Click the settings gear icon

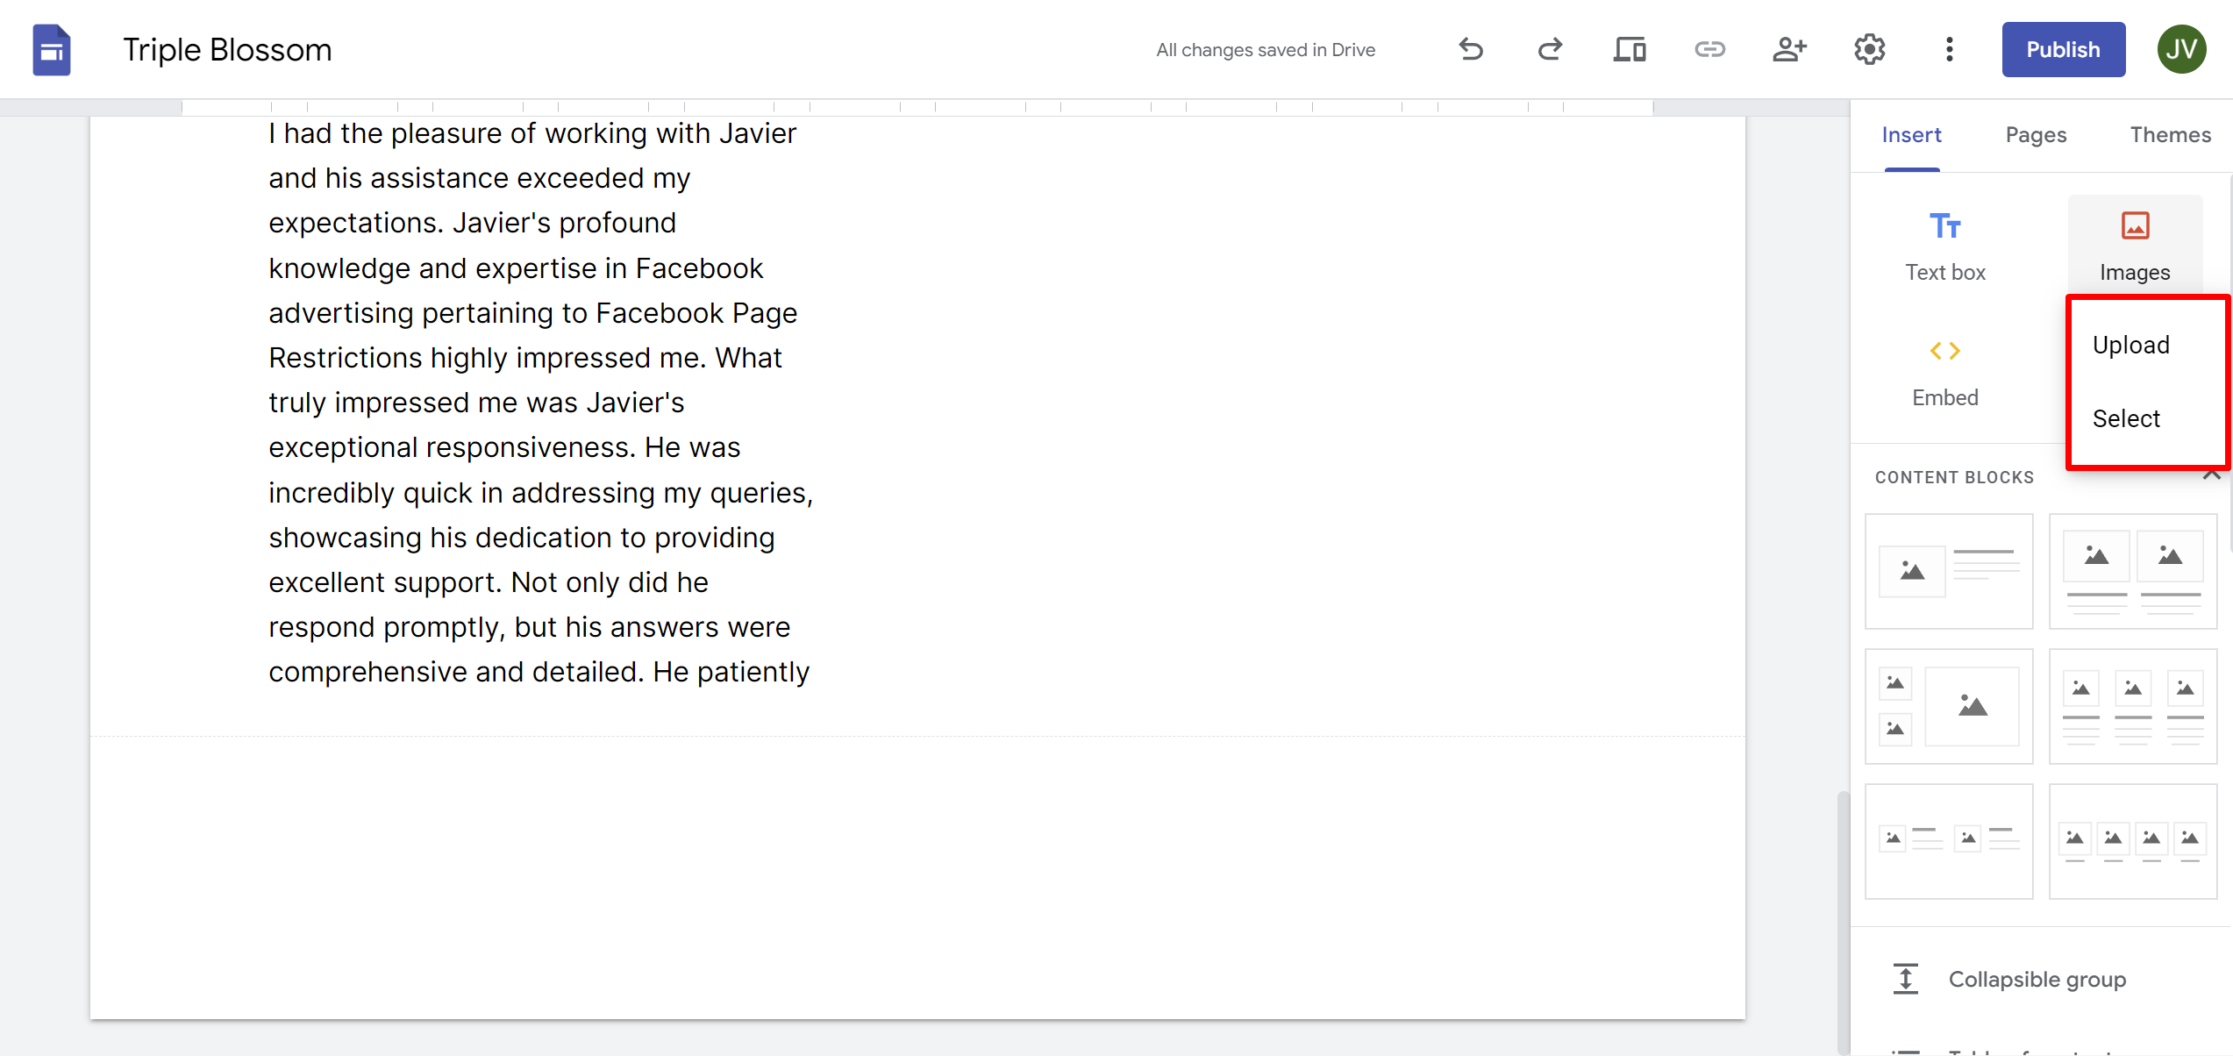(1868, 50)
